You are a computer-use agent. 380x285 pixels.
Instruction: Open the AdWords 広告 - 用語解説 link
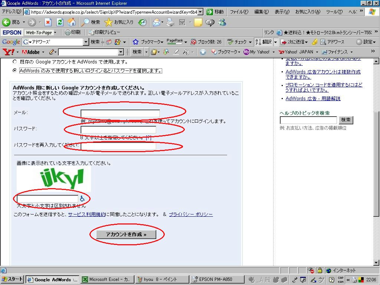[313, 98]
